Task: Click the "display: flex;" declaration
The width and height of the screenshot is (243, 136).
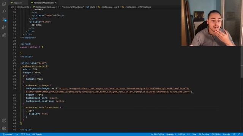Action: tap(39, 114)
